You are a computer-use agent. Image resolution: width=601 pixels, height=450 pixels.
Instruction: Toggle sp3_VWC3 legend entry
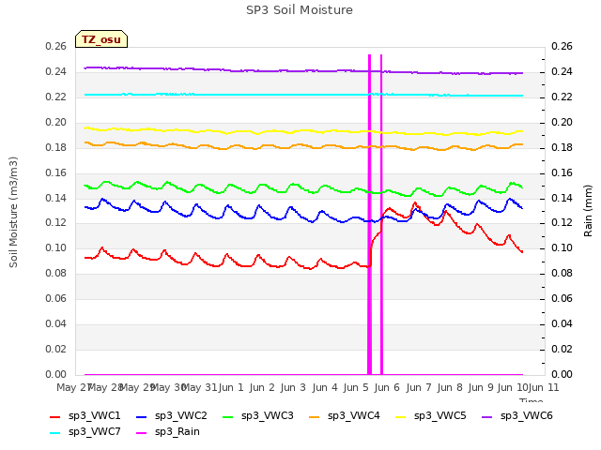coord(258,416)
